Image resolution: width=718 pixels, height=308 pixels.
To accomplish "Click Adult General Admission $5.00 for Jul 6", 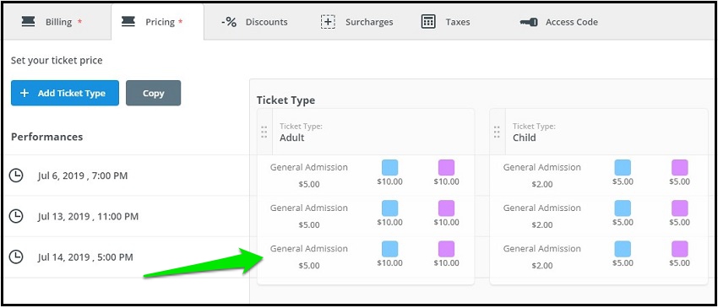I will [x=309, y=176].
